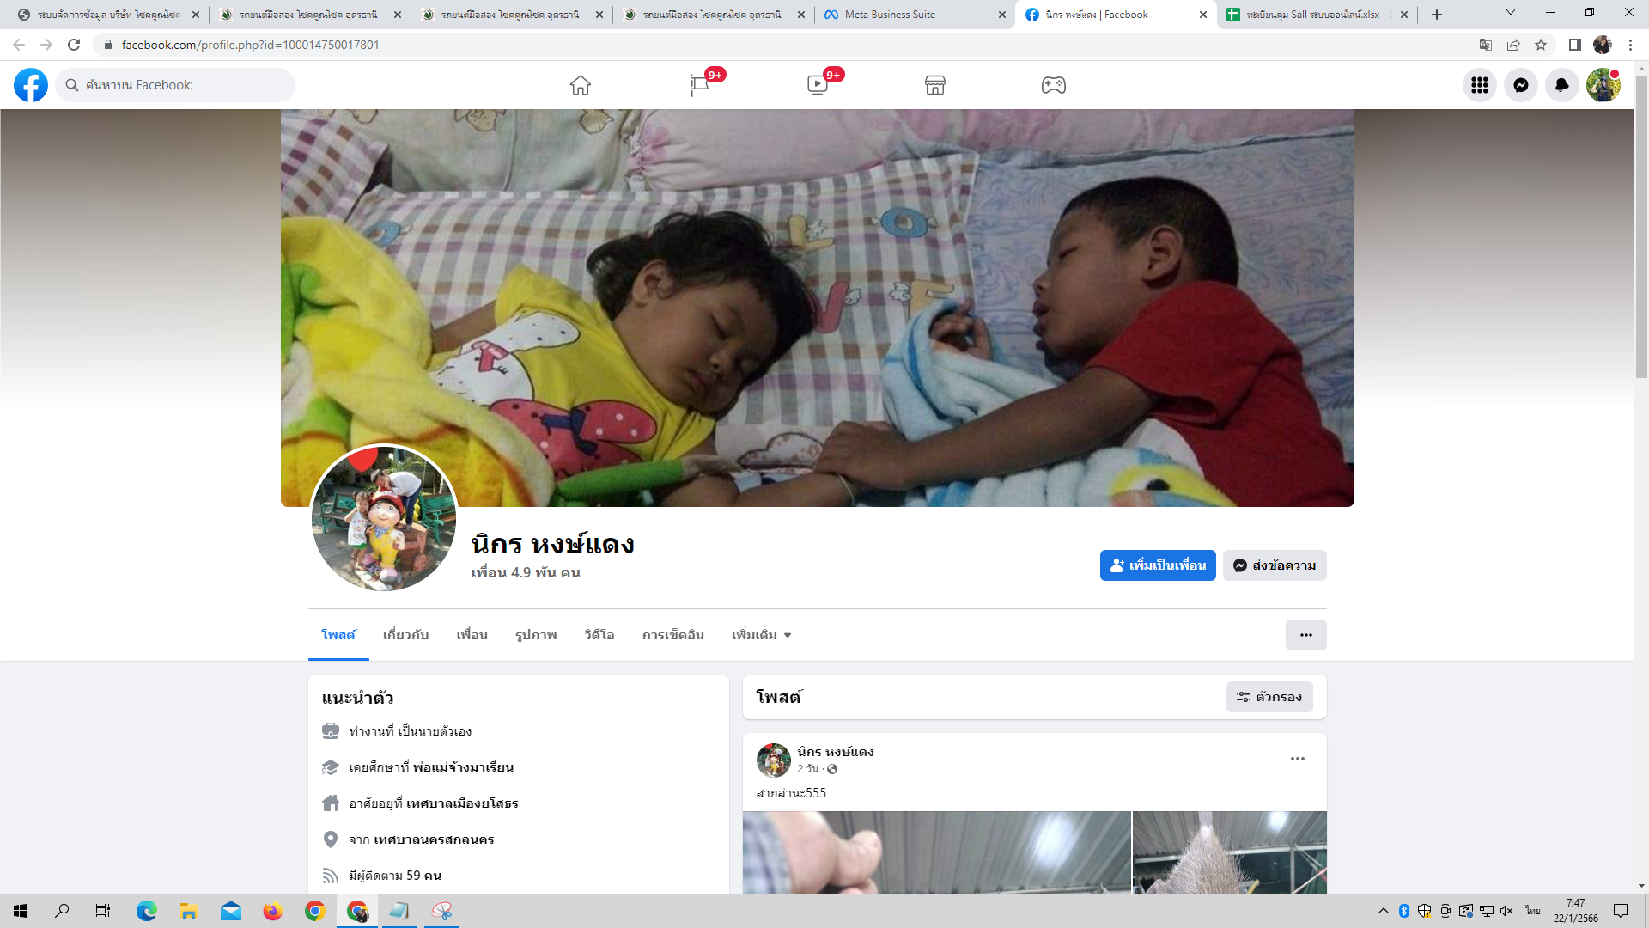Click the ส่งข้อความ button
This screenshot has width=1649, height=928.
coord(1275,565)
